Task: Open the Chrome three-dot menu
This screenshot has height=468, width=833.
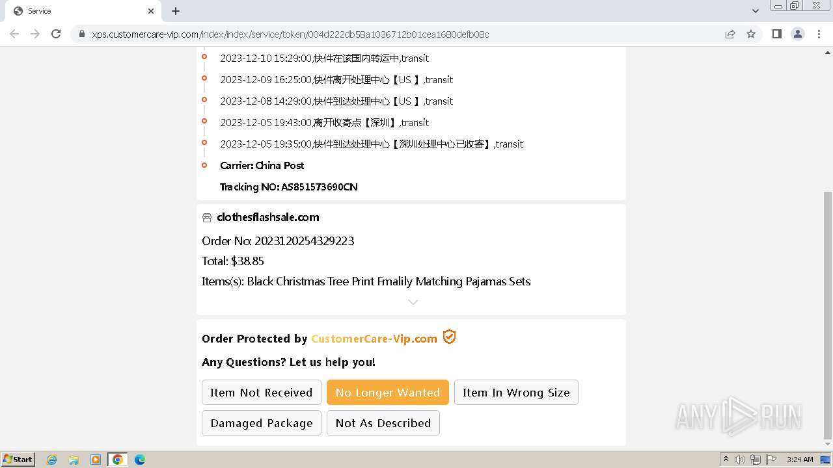Action: (x=819, y=34)
